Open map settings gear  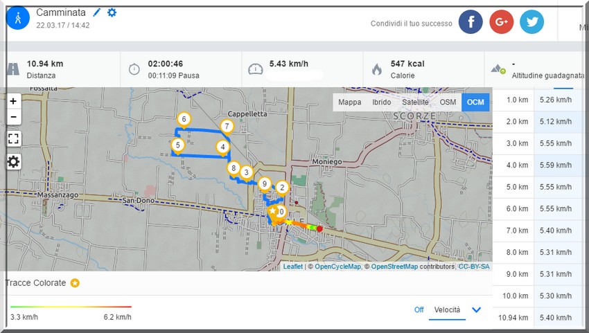[x=14, y=162]
